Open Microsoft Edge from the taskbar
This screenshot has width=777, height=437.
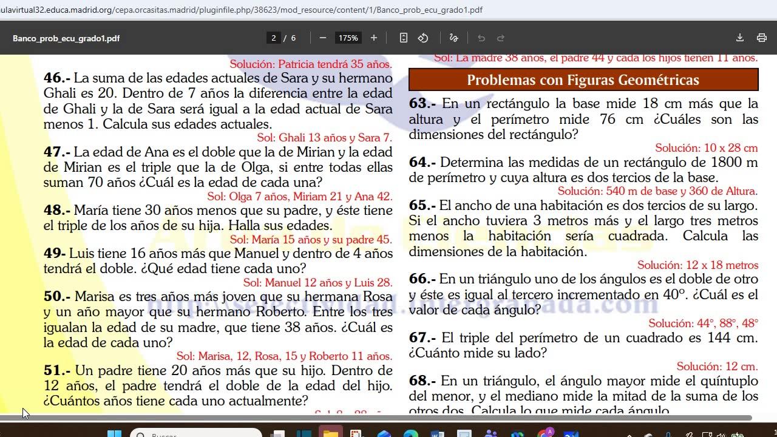coord(411,433)
